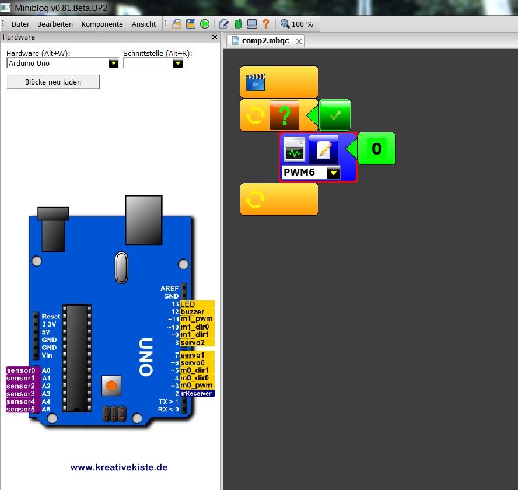Click the green clipboard toolbar icon
518x490 pixels.
point(238,24)
